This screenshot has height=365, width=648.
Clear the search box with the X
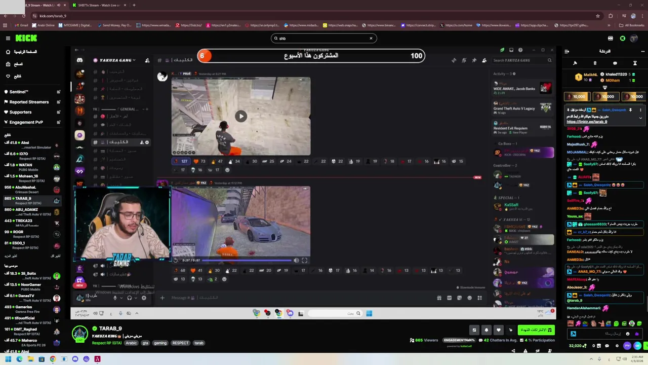[371, 38]
